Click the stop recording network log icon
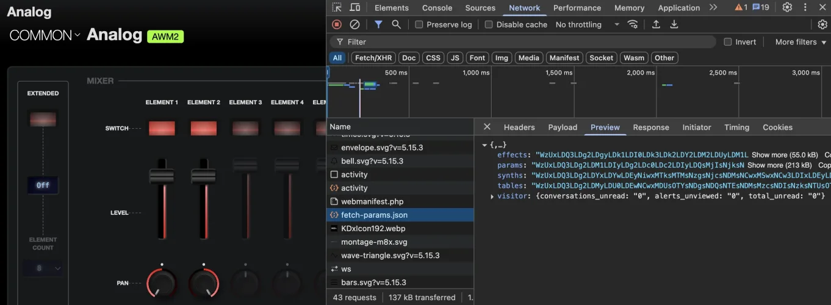 coord(337,24)
